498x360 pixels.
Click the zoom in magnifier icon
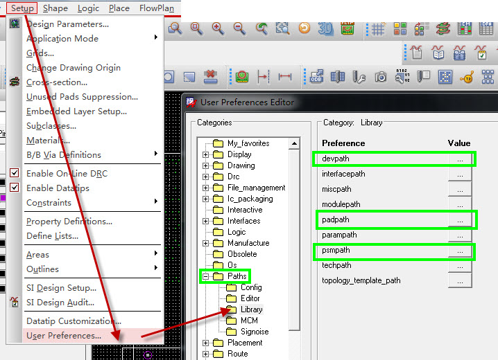218,28
